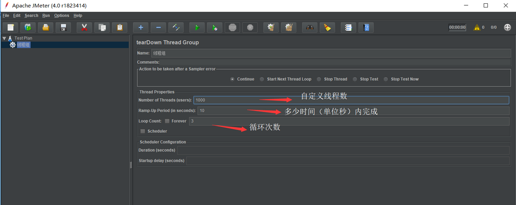The height and width of the screenshot is (205, 516).
Task: Cut selection with the scissors icon
Action: click(84, 28)
